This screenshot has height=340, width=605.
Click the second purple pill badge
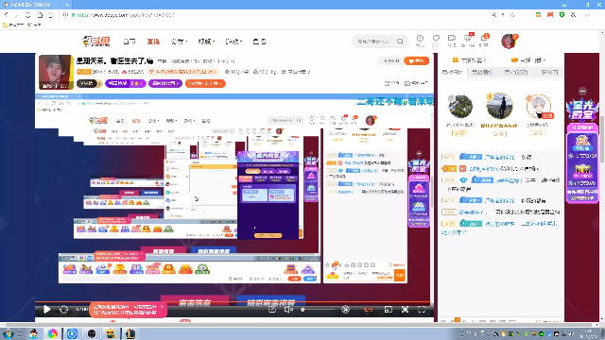[x=165, y=83]
